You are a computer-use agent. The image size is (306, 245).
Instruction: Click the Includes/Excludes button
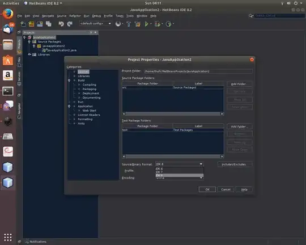click(x=235, y=164)
